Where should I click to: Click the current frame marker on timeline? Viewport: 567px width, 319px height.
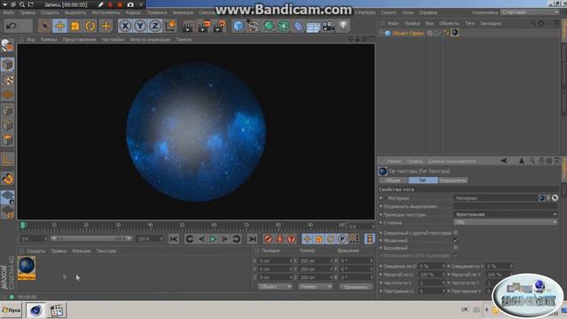[x=23, y=225]
